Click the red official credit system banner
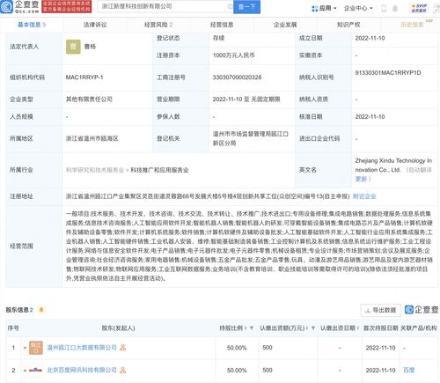440x383 pixels. [67, 6]
